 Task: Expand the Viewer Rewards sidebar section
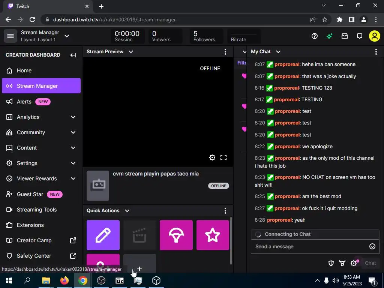tap(73, 178)
